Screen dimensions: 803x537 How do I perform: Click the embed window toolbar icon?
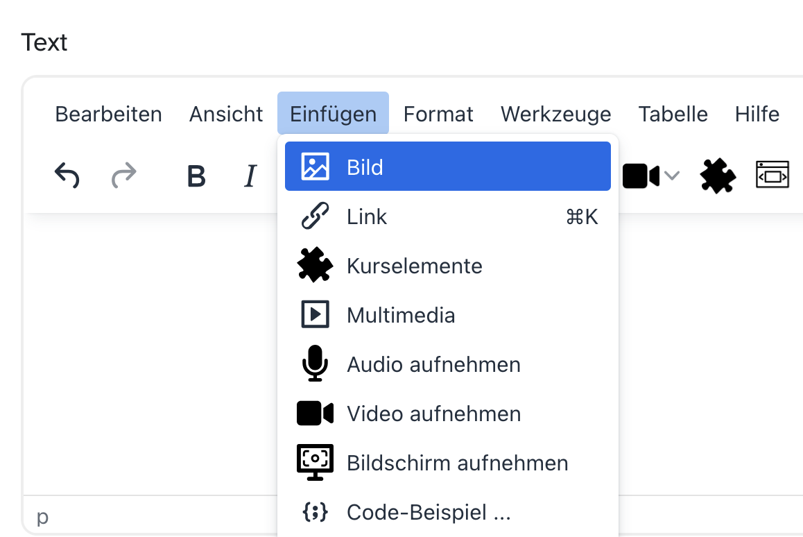tap(772, 175)
